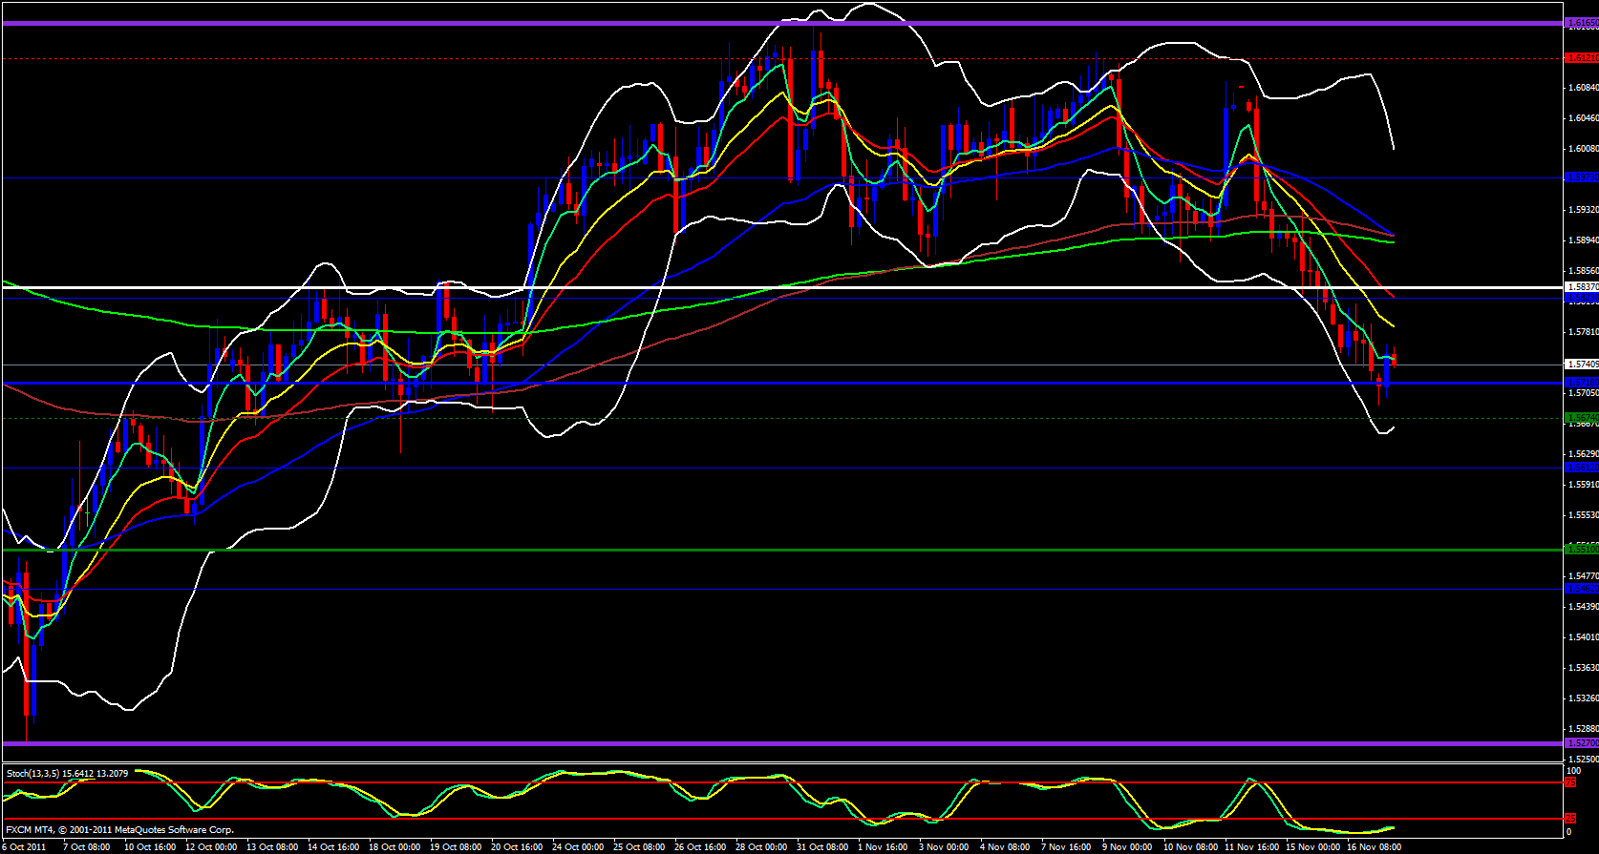Select the purple 1.52700 bottom label
This screenshot has height=854, width=1599.
coord(1581,742)
